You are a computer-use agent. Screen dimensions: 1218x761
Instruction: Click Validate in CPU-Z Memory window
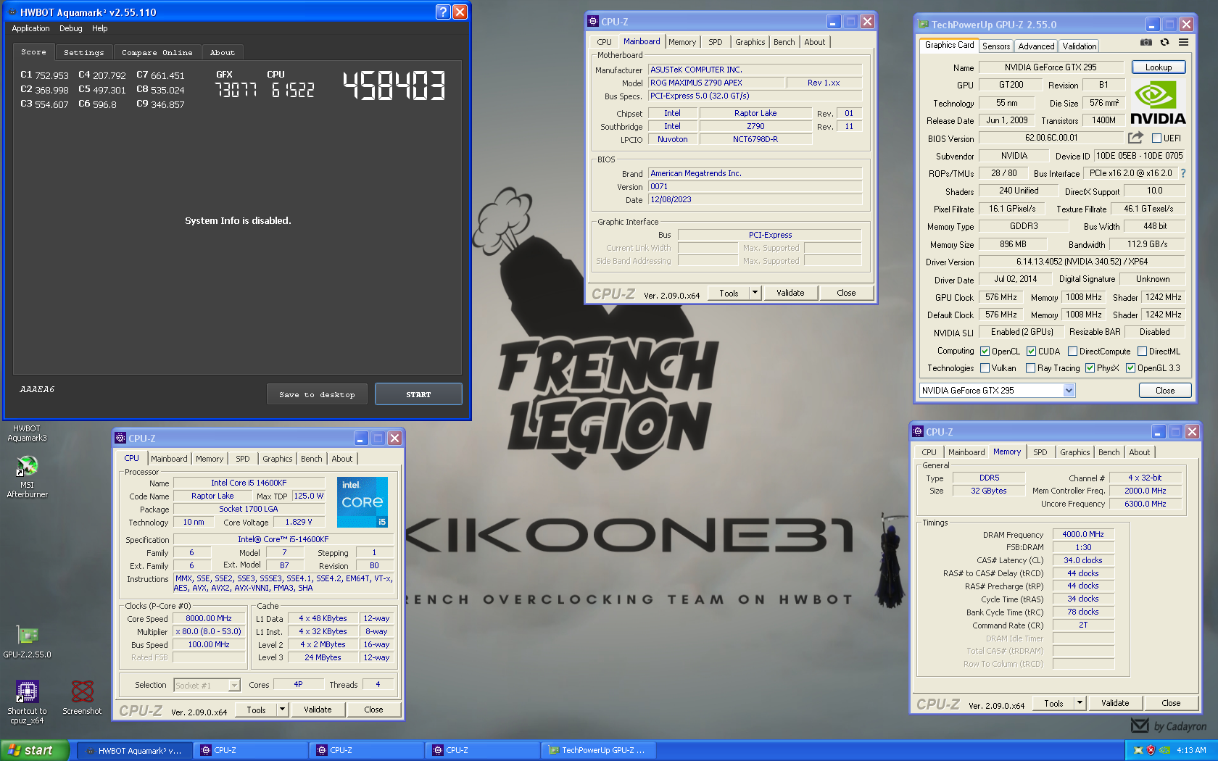1115,703
